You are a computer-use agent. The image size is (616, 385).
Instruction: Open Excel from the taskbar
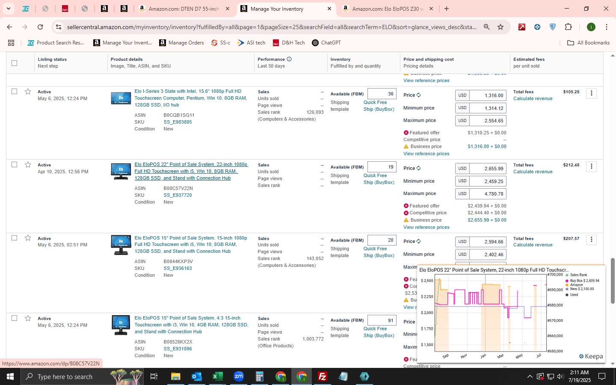point(217,376)
